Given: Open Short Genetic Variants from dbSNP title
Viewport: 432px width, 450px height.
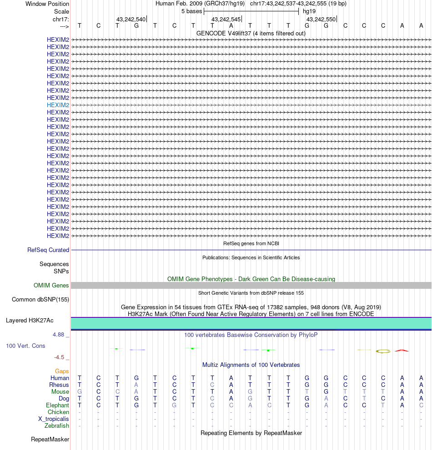Looking at the screenshot, I should [x=251, y=293].
